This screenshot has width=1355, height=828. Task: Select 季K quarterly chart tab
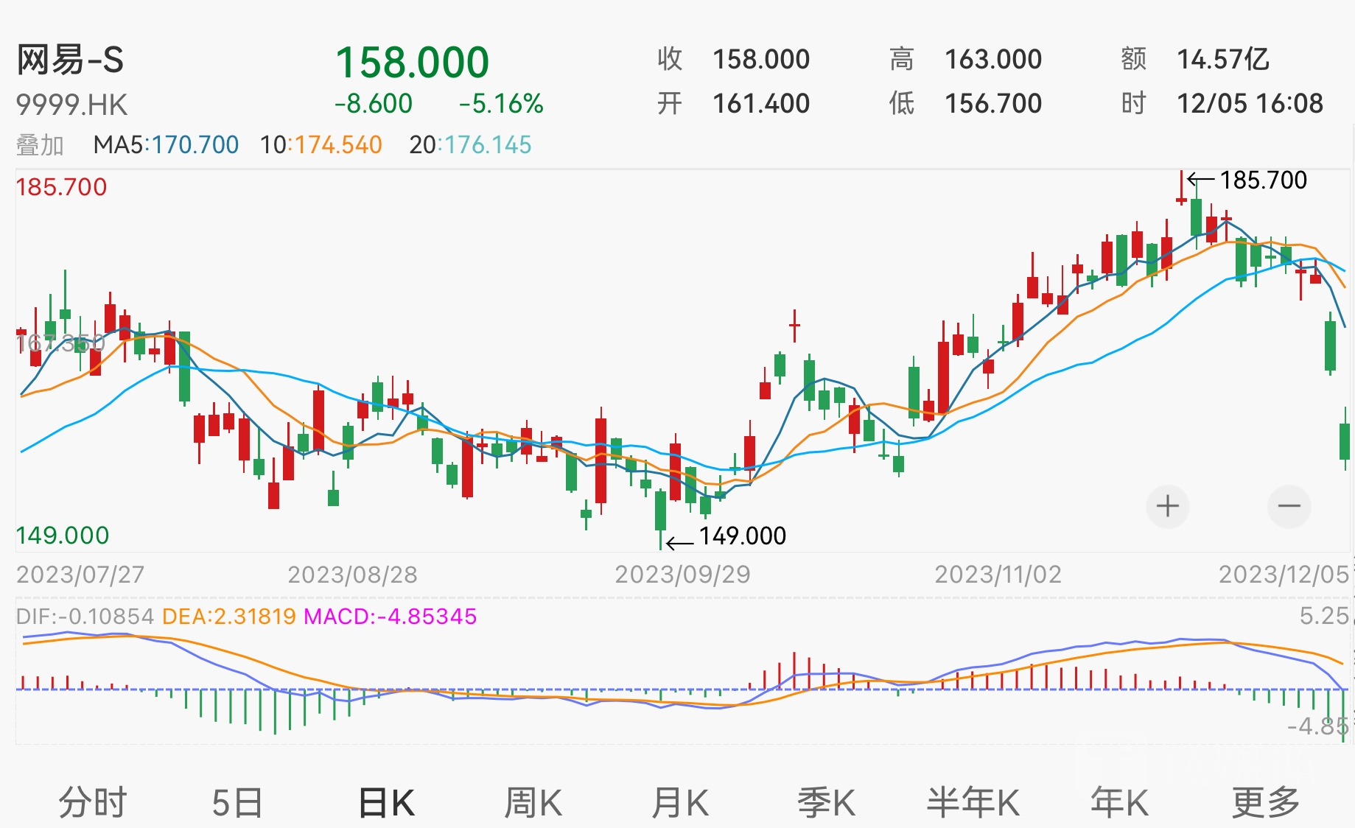point(826,802)
